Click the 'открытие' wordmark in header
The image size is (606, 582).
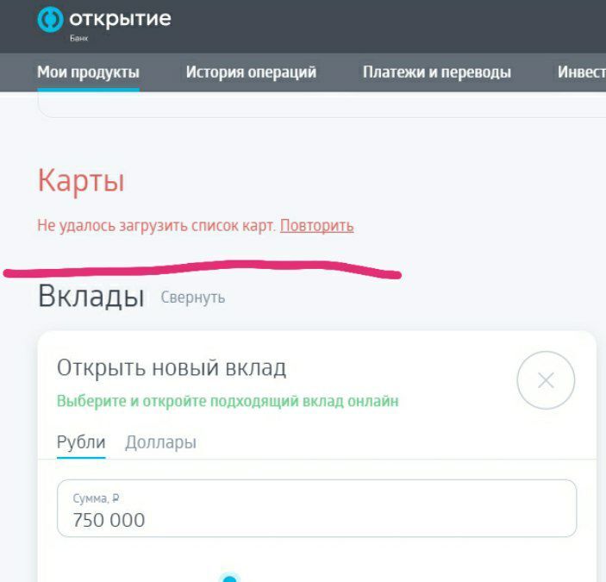[120, 19]
